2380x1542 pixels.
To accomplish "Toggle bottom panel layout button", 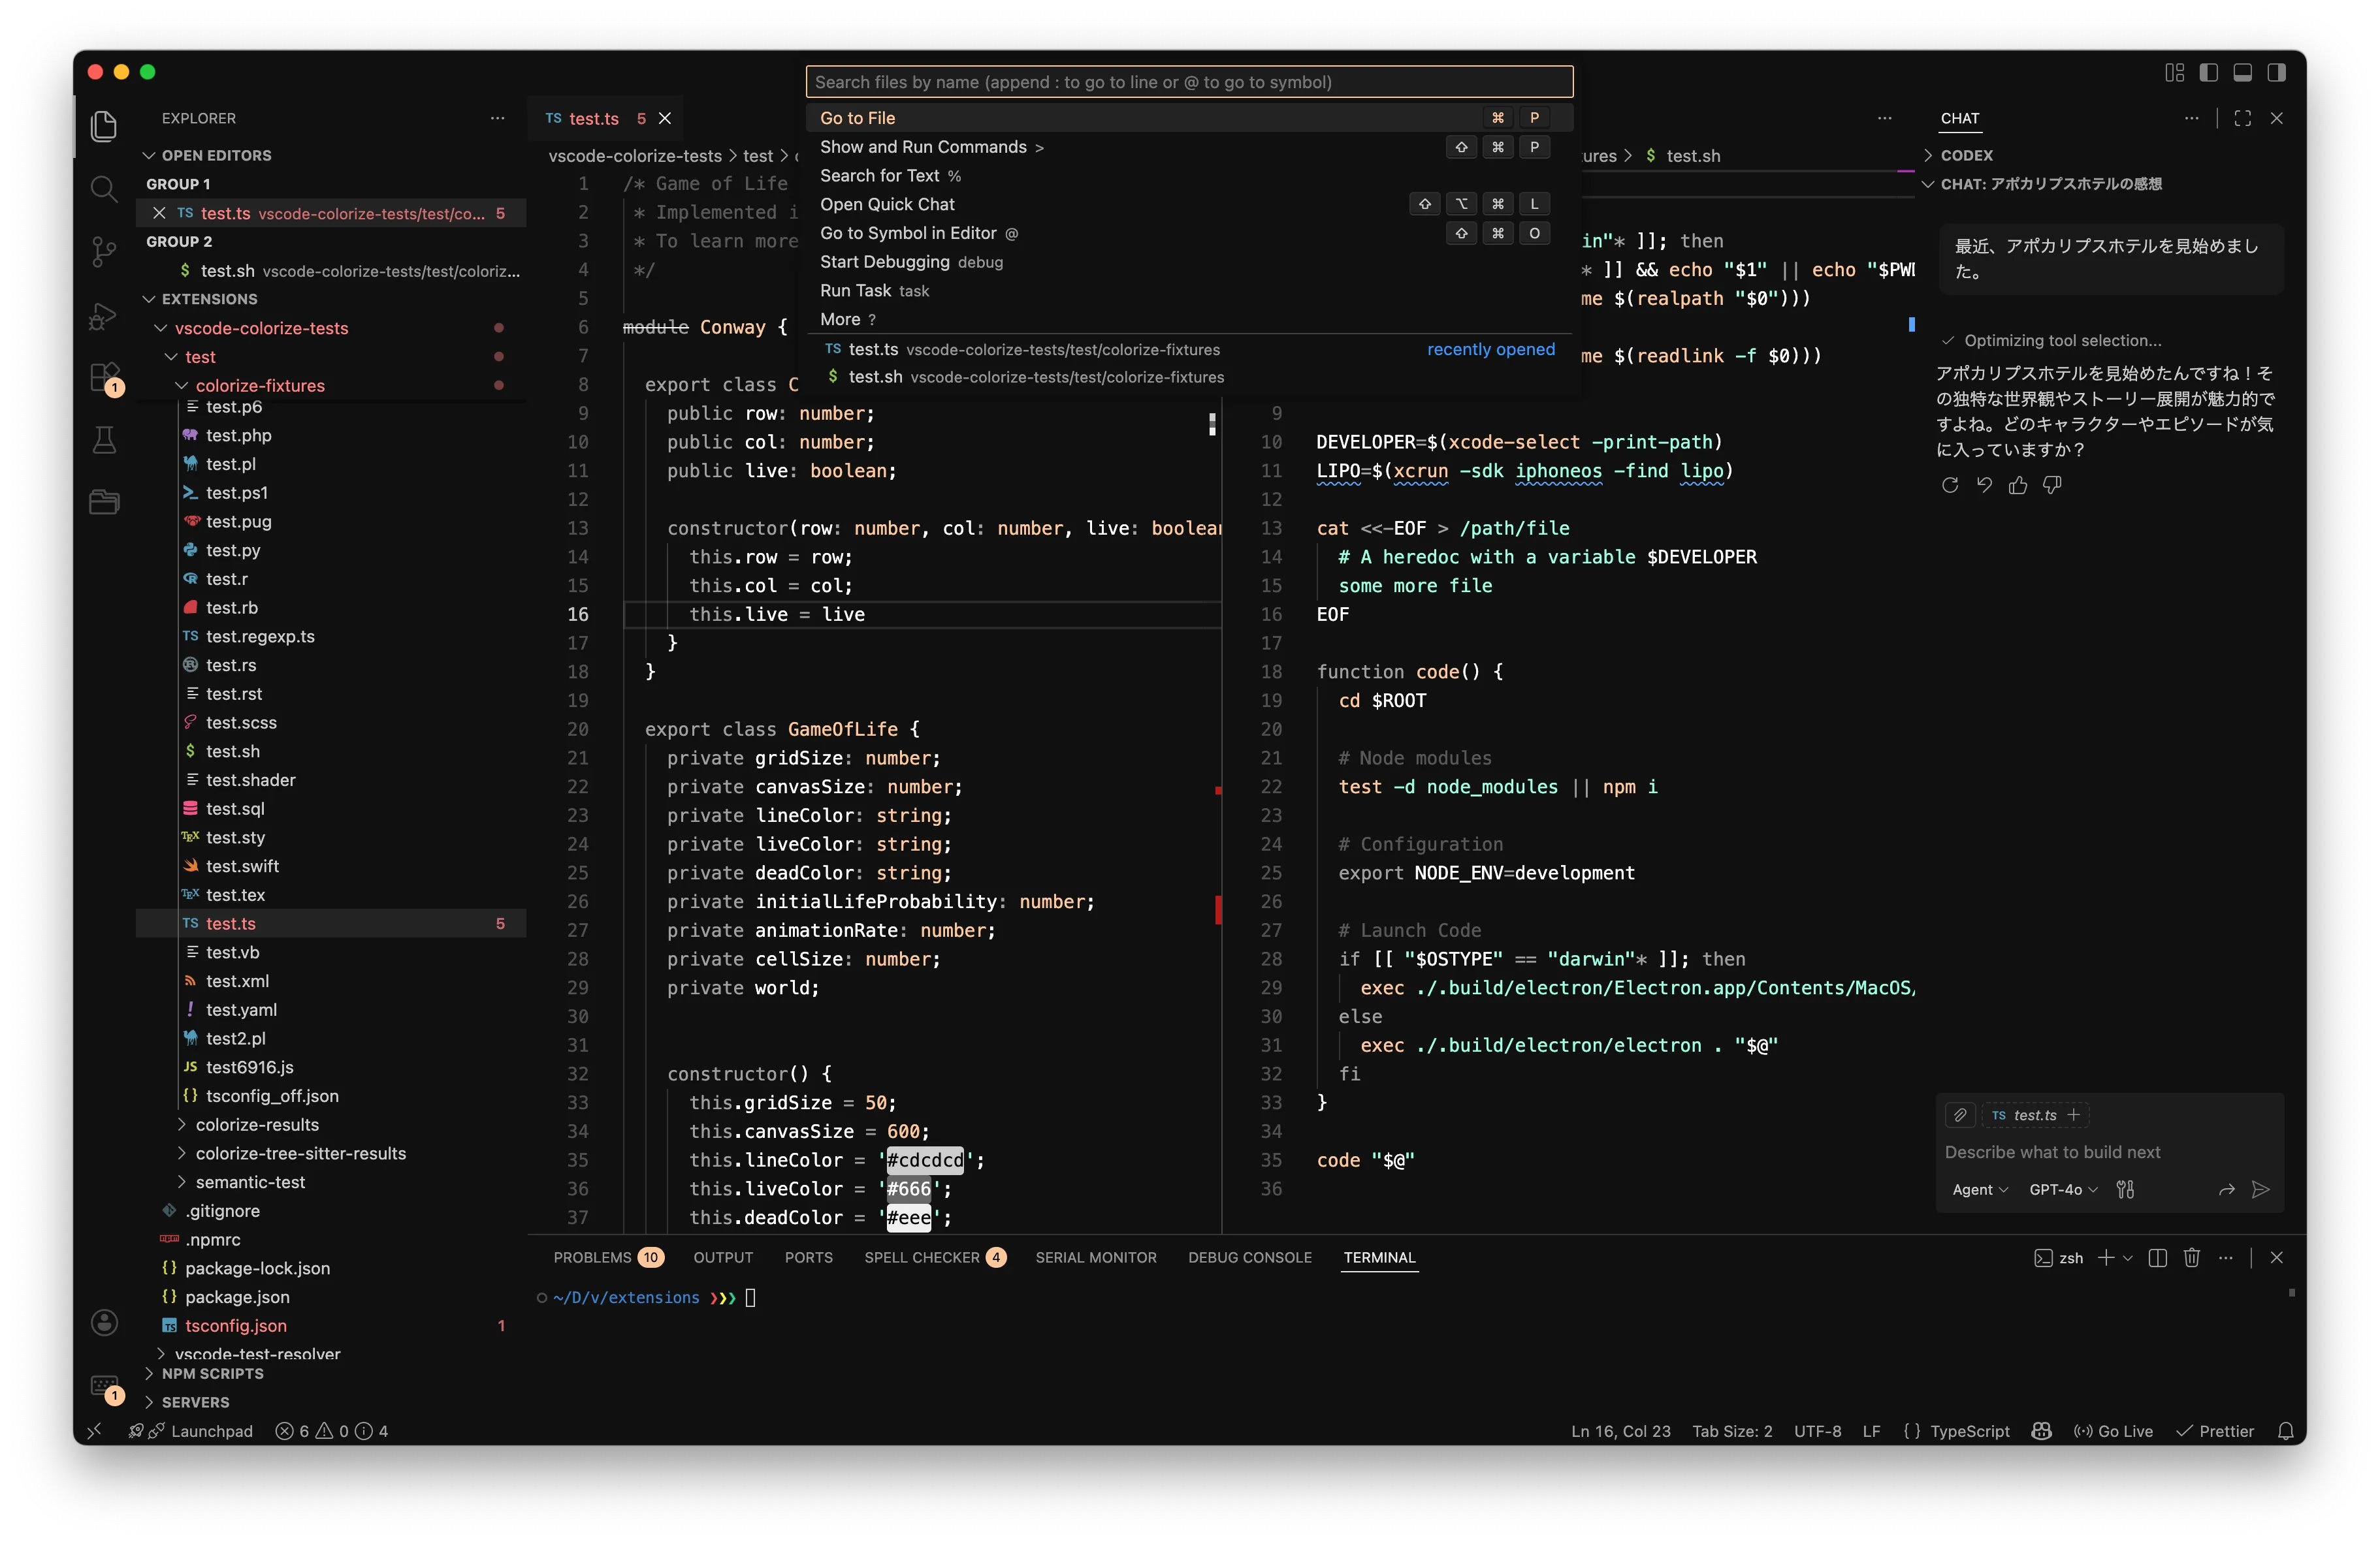I will click(2243, 72).
